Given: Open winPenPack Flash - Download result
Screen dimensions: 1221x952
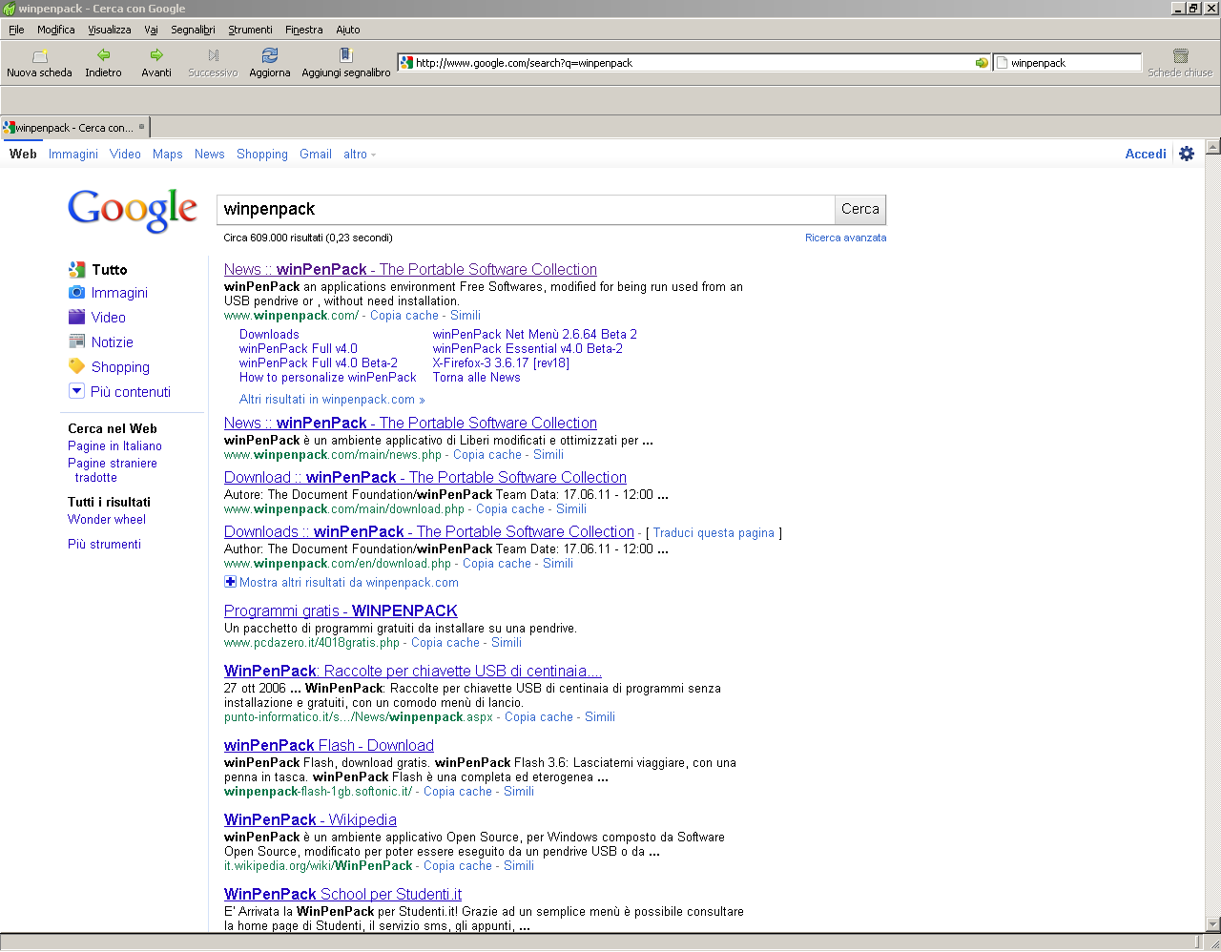Looking at the screenshot, I should [329, 746].
